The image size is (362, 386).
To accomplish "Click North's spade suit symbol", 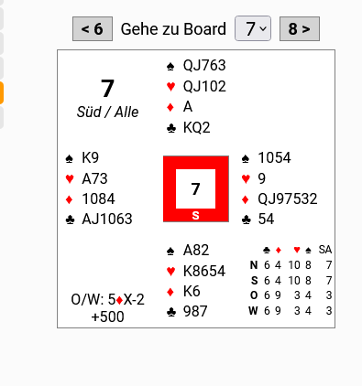I will (x=170, y=66).
